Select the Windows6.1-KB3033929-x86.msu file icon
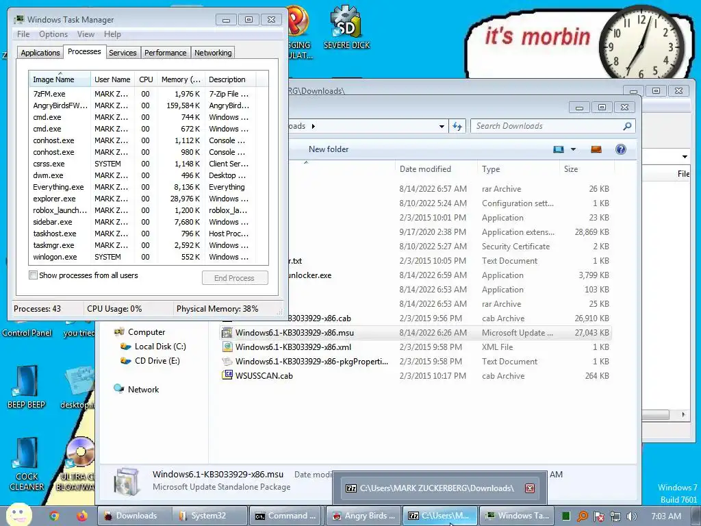The height and width of the screenshot is (526, 701). point(227,332)
